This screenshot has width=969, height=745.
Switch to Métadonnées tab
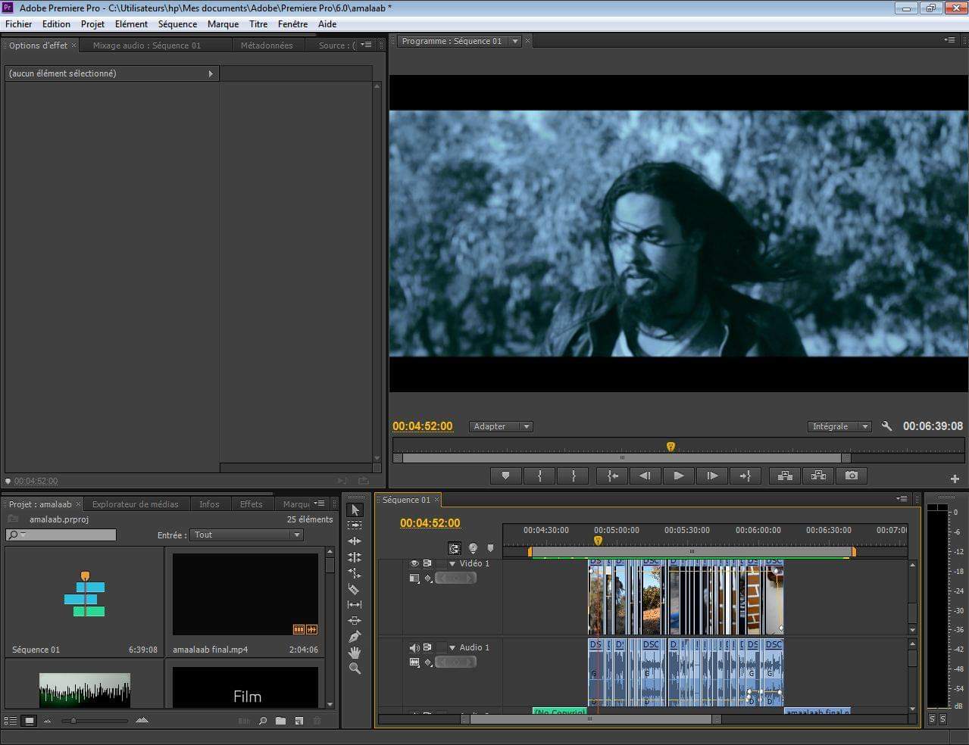tap(267, 45)
